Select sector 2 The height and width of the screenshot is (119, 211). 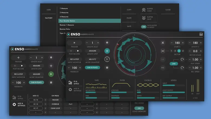(x=175, y=51)
